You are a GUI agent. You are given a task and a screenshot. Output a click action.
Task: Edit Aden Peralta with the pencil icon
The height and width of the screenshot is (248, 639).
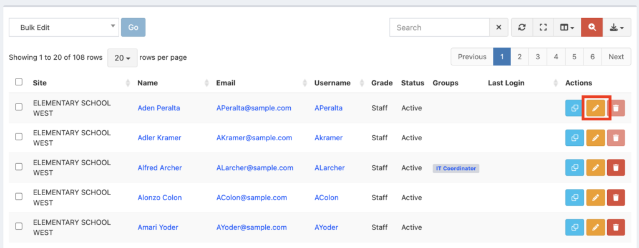tap(595, 108)
